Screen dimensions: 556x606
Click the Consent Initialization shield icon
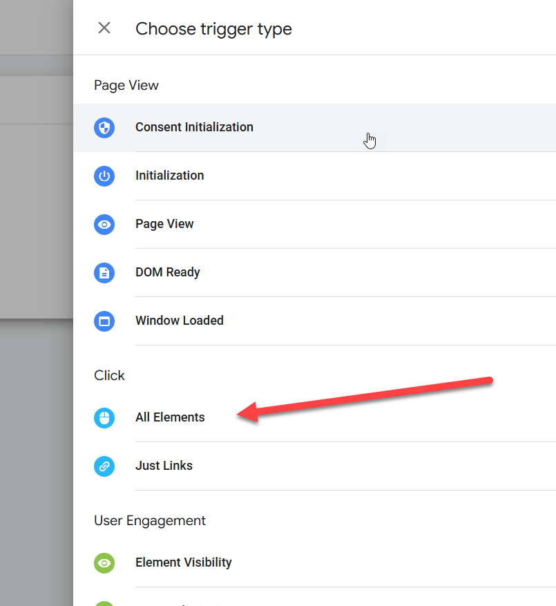coord(104,127)
